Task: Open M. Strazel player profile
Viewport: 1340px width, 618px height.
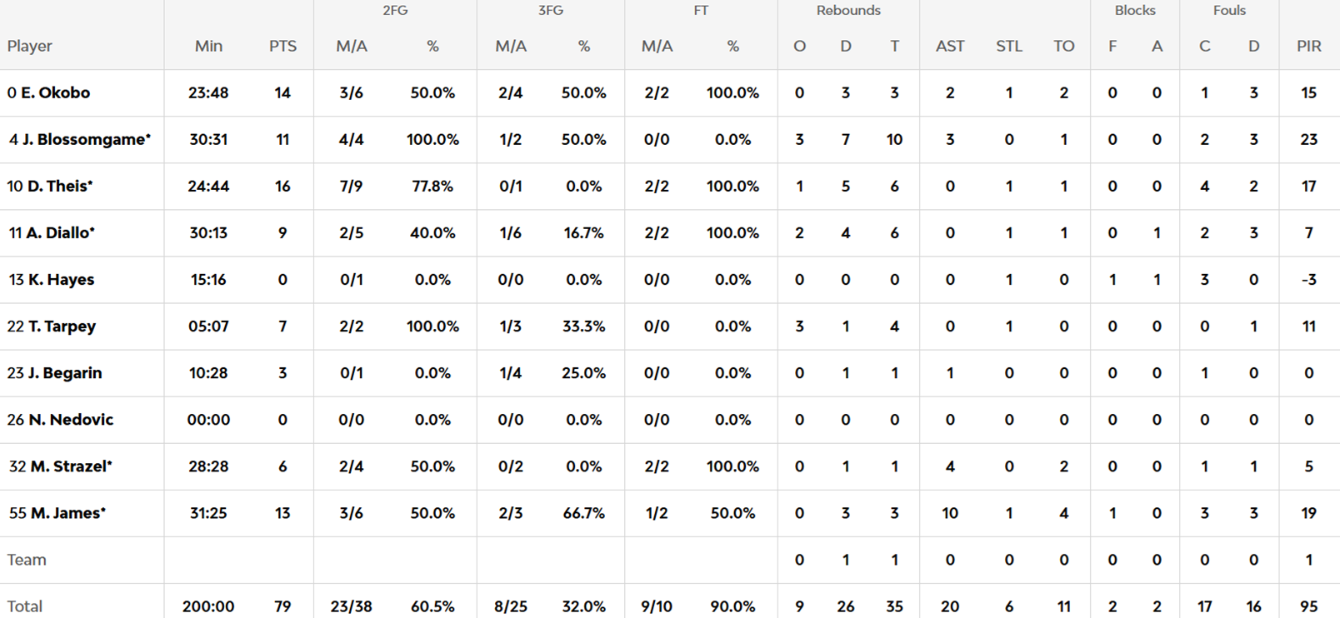Action: tap(71, 466)
